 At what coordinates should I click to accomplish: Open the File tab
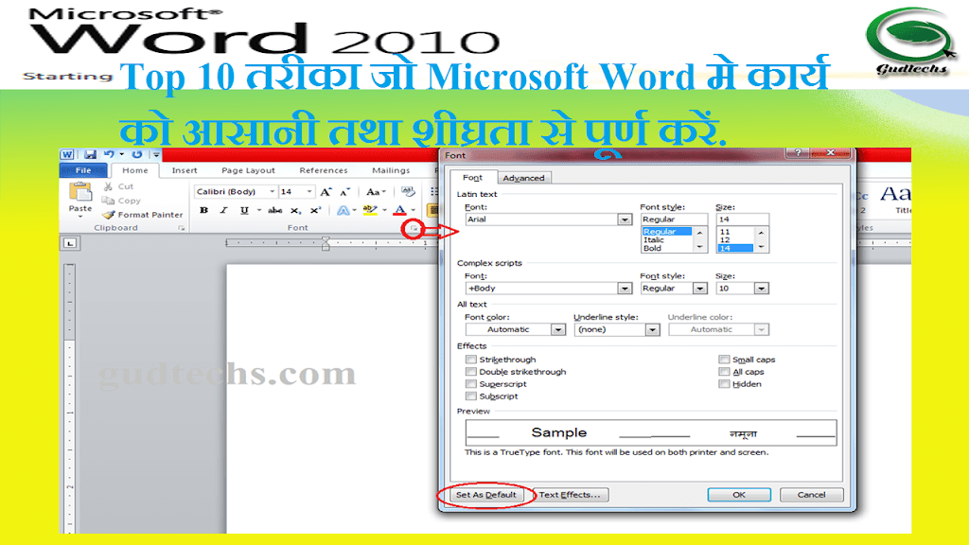(x=83, y=170)
